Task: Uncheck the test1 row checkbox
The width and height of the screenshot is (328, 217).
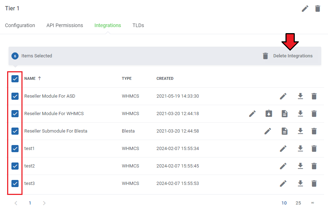Action: [15, 149]
